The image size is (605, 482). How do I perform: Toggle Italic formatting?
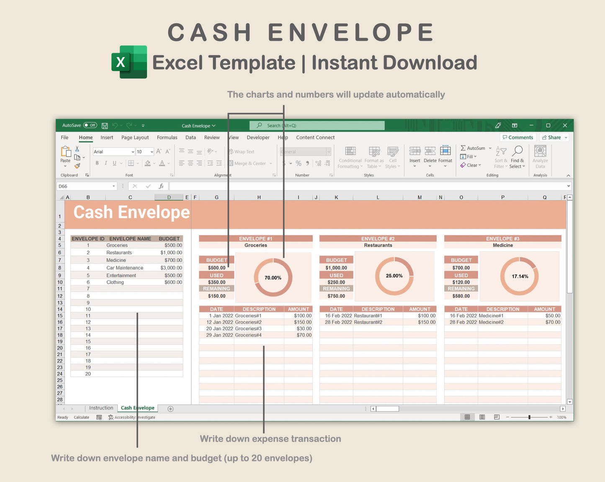coord(106,163)
